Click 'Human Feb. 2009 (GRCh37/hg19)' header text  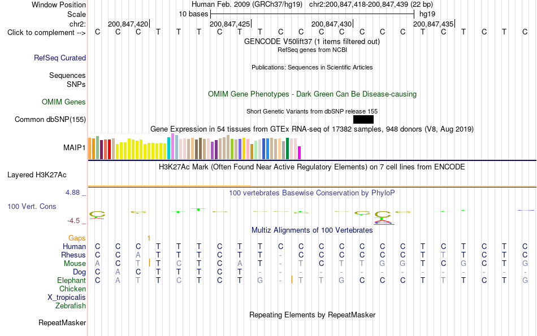point(247,5)
